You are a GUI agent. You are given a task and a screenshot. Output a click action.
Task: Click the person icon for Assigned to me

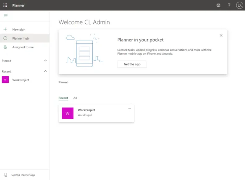coord(5,47)
